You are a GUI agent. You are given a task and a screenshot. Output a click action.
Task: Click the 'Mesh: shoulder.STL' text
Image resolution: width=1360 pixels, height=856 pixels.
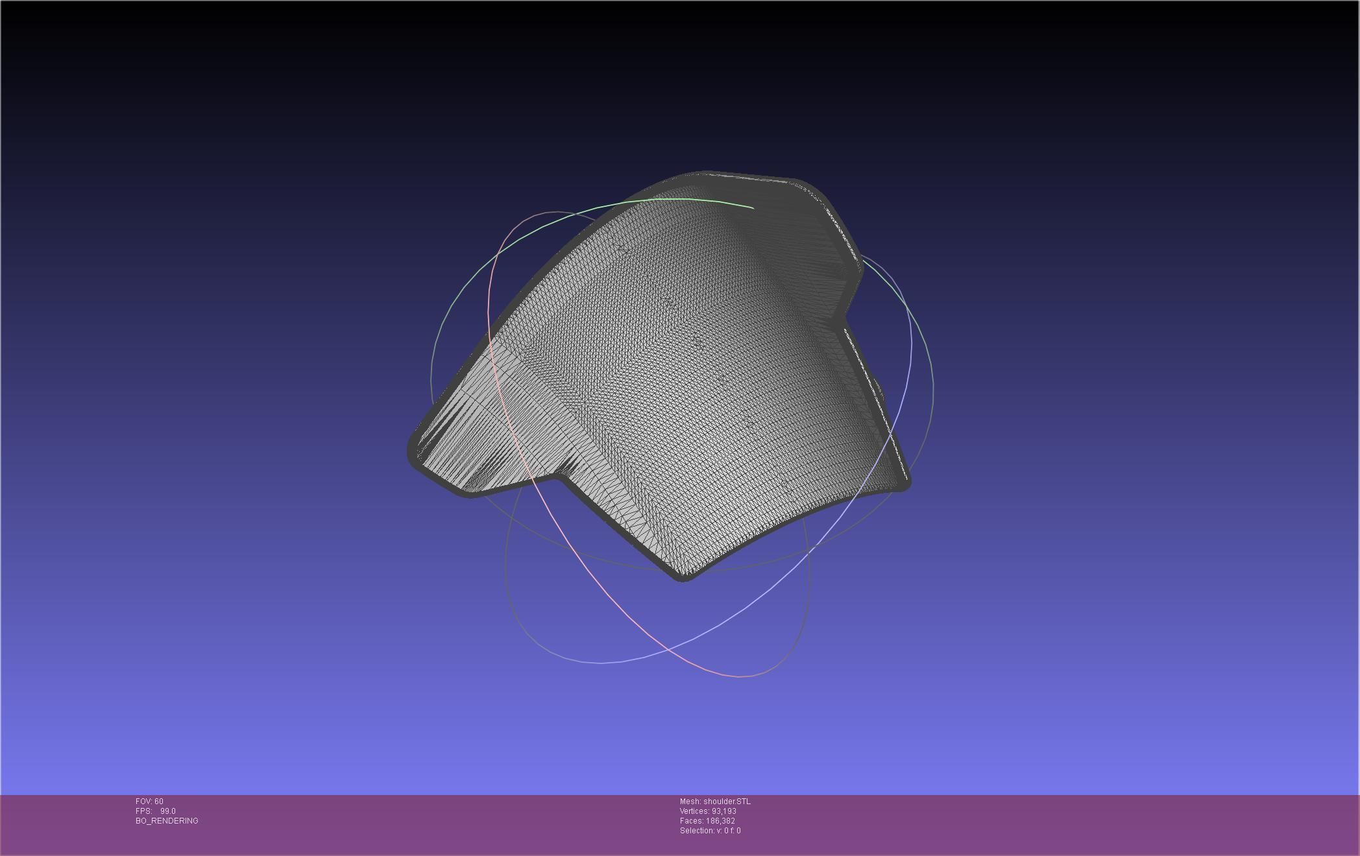715,802
